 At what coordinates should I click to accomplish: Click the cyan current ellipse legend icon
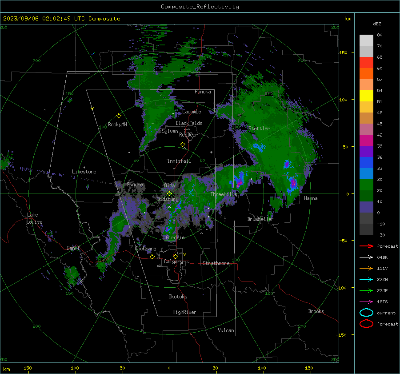tap(366, 313)
